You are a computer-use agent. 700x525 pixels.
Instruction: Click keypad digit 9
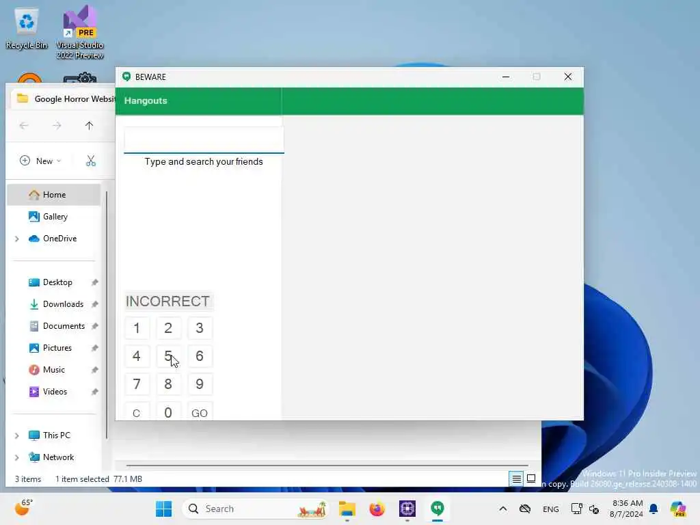click(x=200, y=384)
